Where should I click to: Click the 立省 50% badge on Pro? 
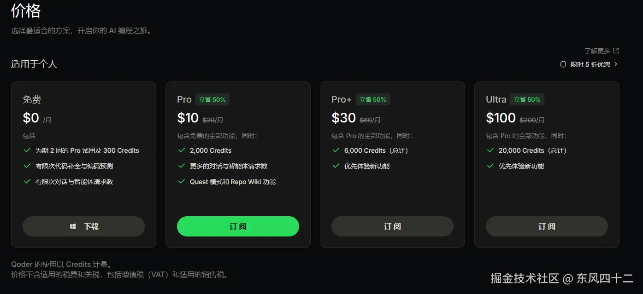[x=212, y=99]
